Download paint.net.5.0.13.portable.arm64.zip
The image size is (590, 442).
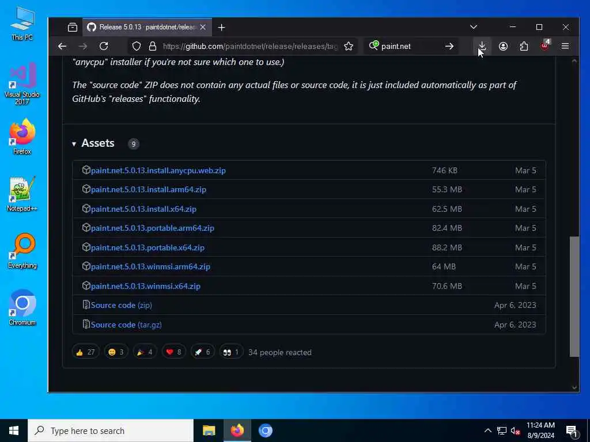[x=152, y=228]
